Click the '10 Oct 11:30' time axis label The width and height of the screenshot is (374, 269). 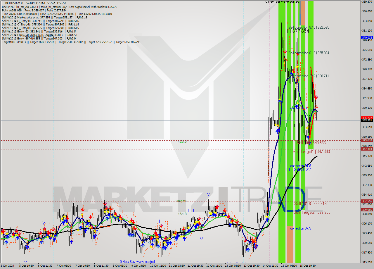(157, 266)
